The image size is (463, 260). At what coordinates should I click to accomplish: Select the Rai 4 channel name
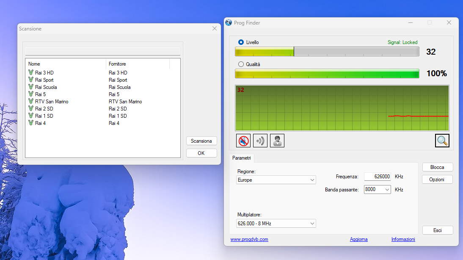pos(41,123)
